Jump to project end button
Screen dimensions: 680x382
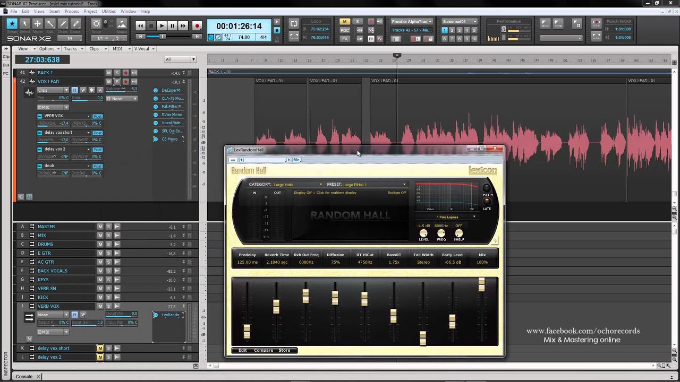(197, 37)
